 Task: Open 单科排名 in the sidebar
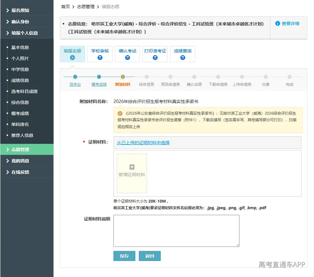(20, 124)
